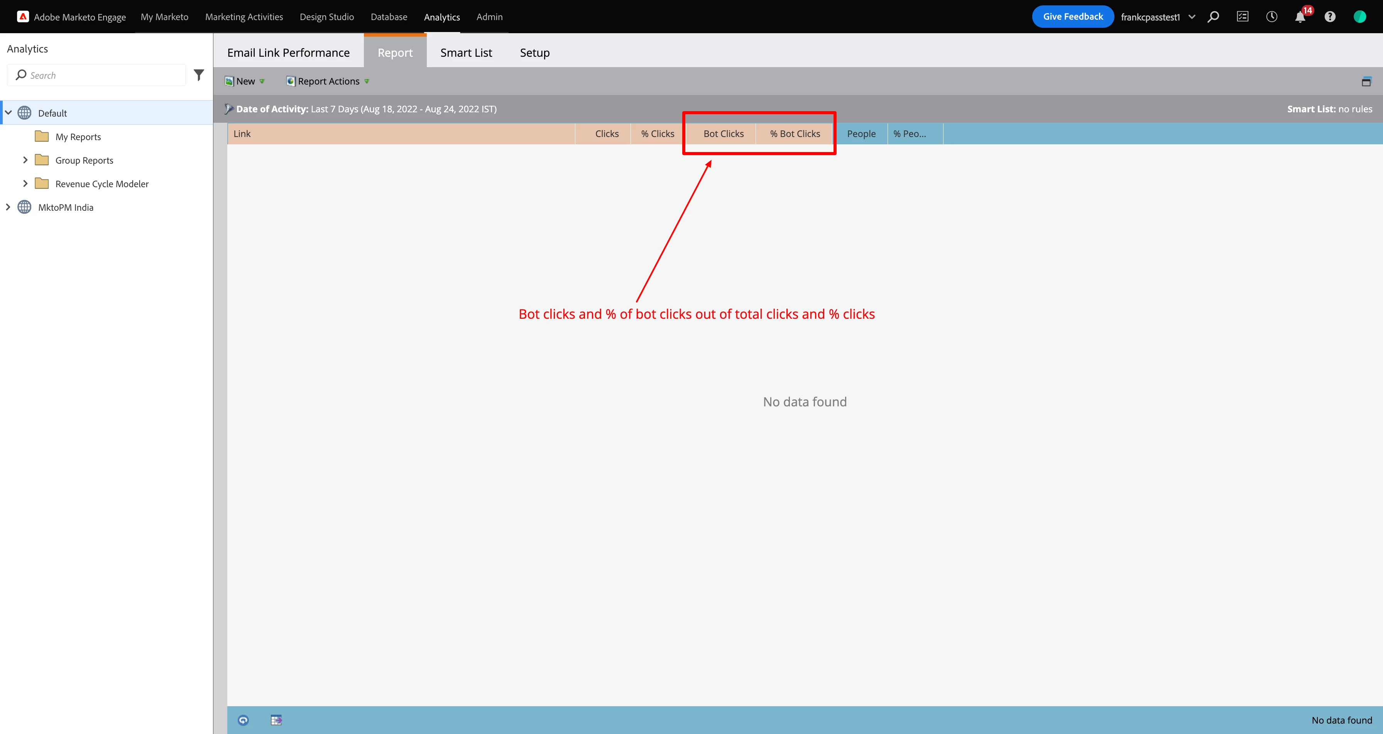The height and width of the screenshot is (734, 1383).
Task: Open the help question mark icon
Action: click(1330, 17)
